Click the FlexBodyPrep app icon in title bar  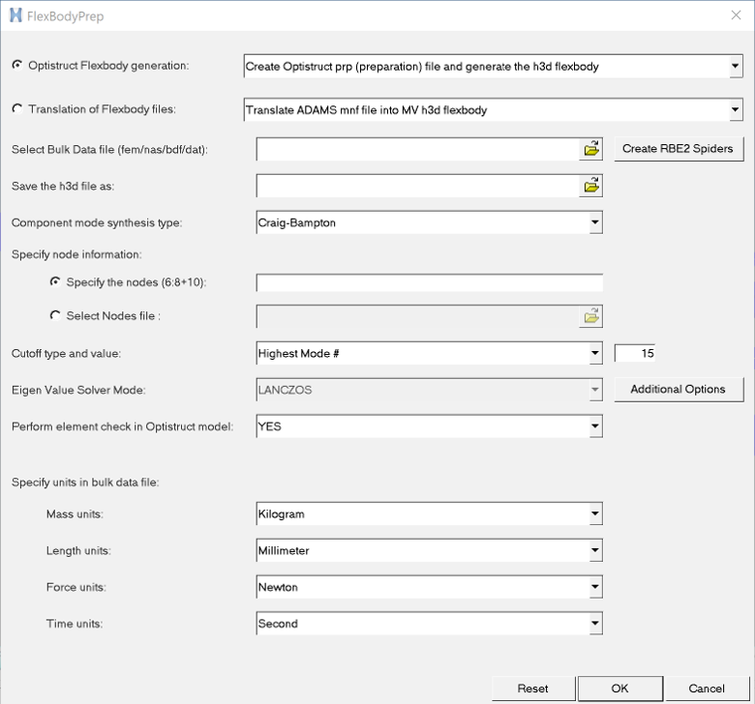point(15,15)
